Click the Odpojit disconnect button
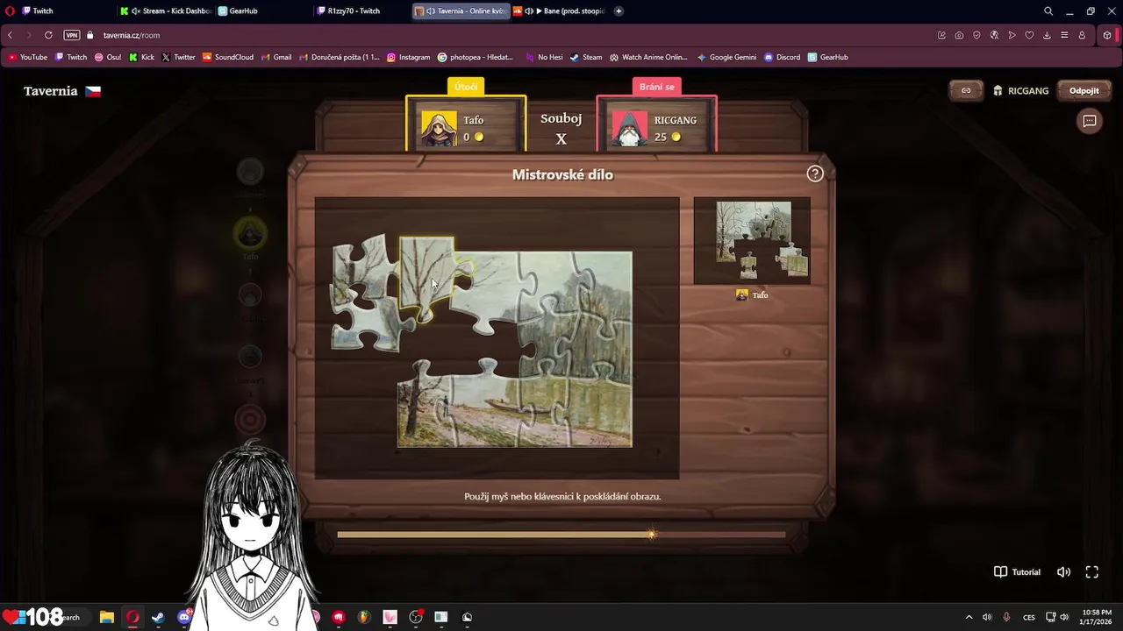The image size is (1123, 631). [x=1084, y=90]
